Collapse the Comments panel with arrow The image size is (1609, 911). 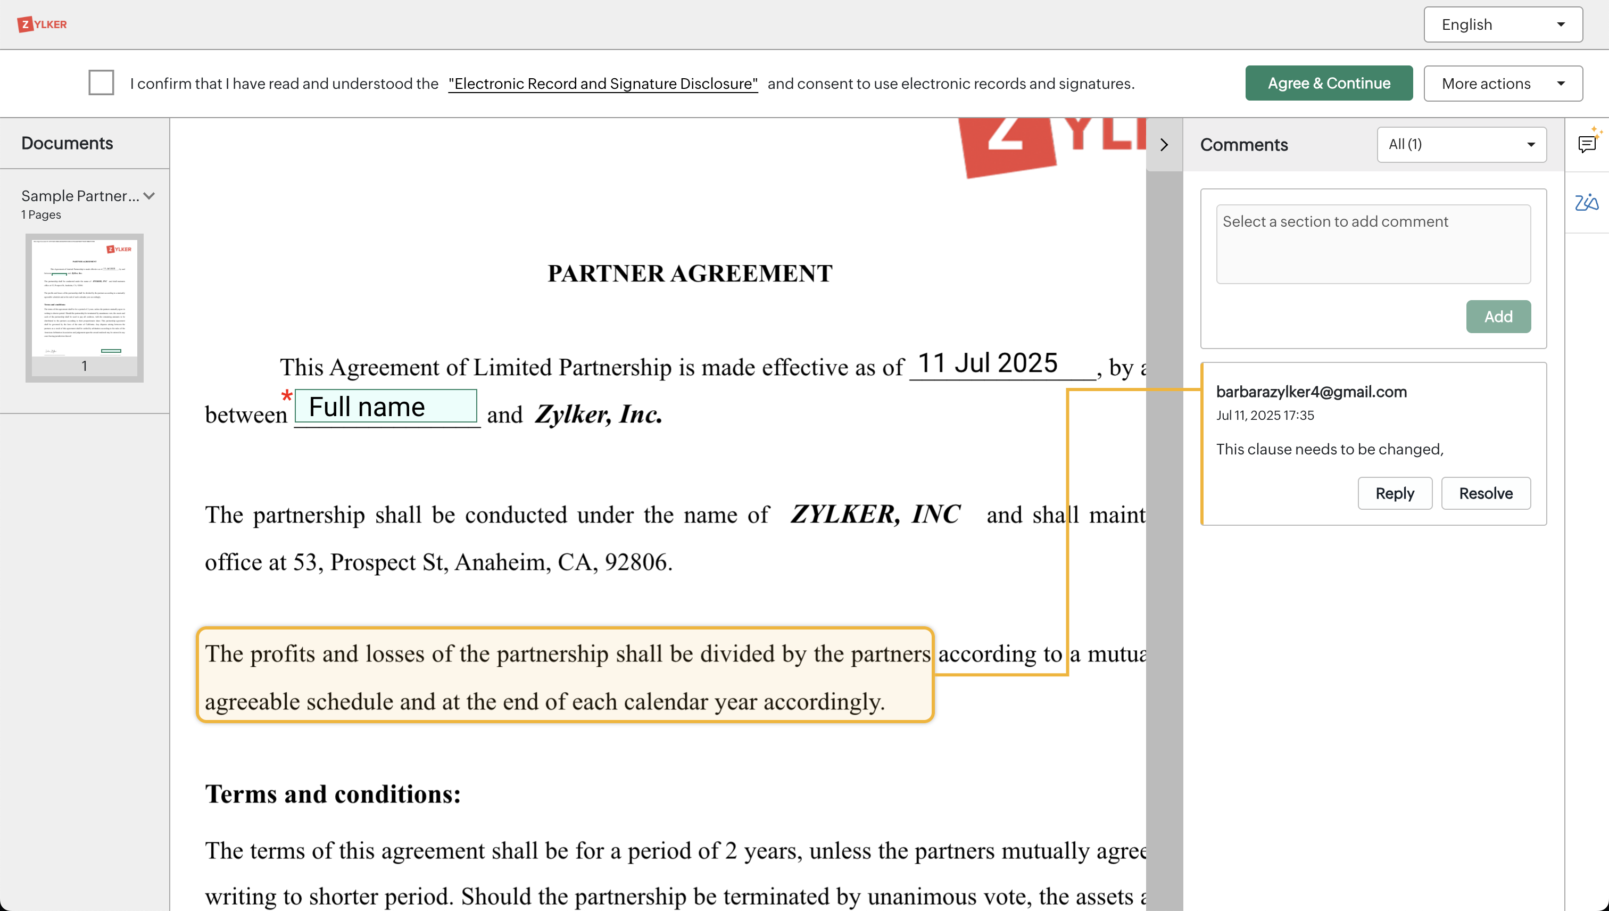point(1164,145)
